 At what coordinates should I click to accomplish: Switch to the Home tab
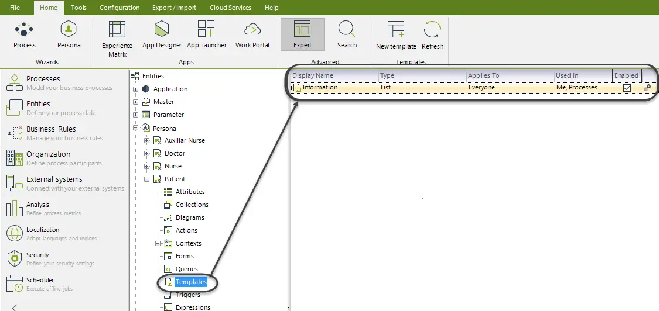(49, 8)
